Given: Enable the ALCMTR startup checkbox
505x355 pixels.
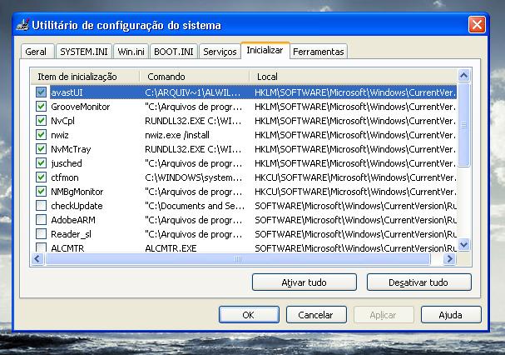Looking at the screenshot, I should coord(42,247).
